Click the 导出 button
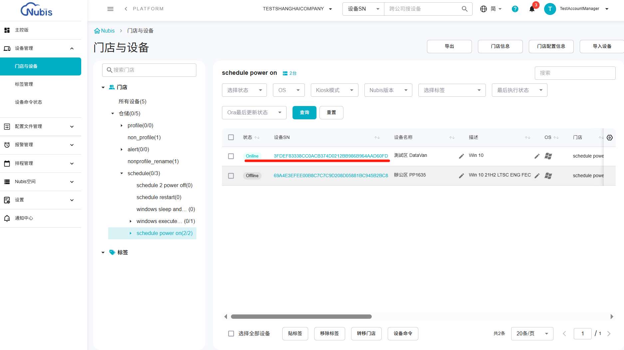 coord(449,47)
